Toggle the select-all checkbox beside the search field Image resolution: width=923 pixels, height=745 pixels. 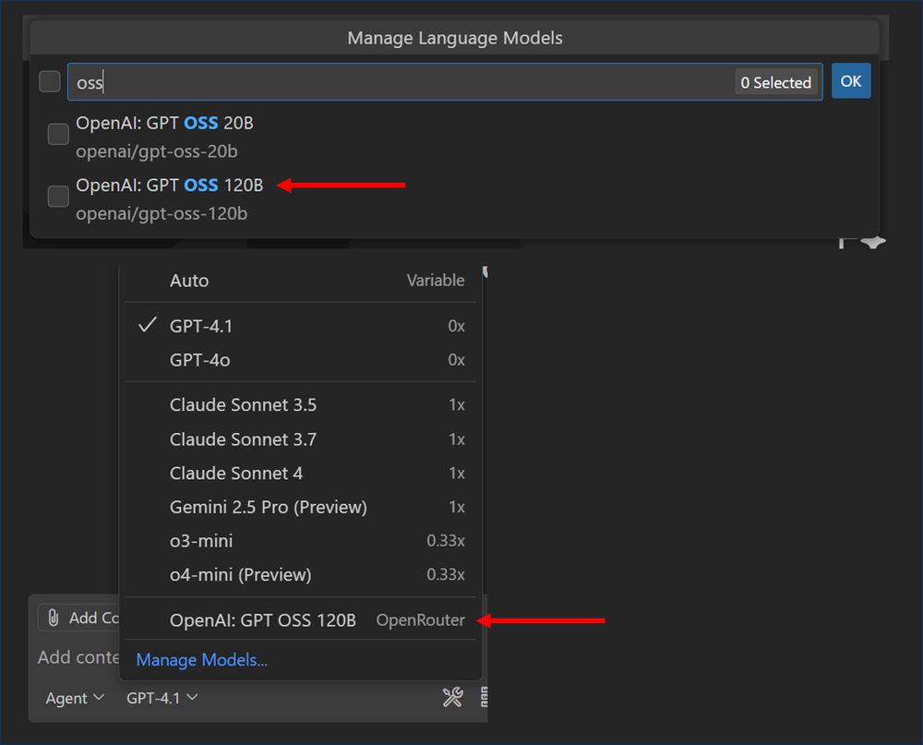[50, 81]
